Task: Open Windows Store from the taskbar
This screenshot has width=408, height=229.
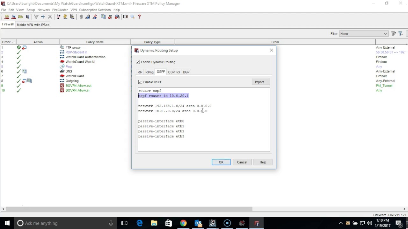Action: 169,223
